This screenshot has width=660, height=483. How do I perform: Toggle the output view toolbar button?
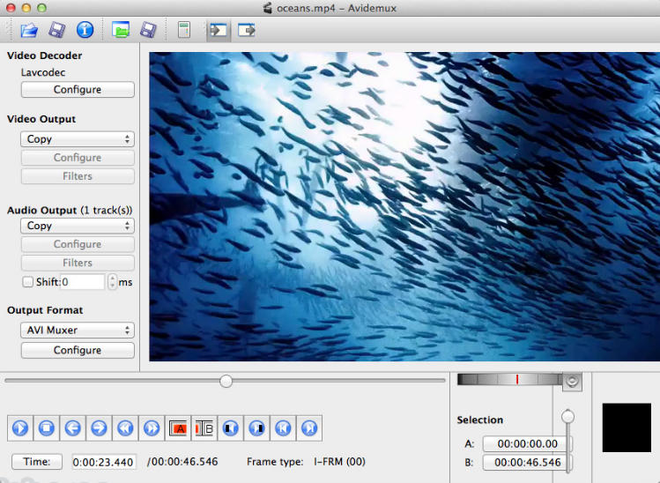pyautogui.click(x=246, y=30)
